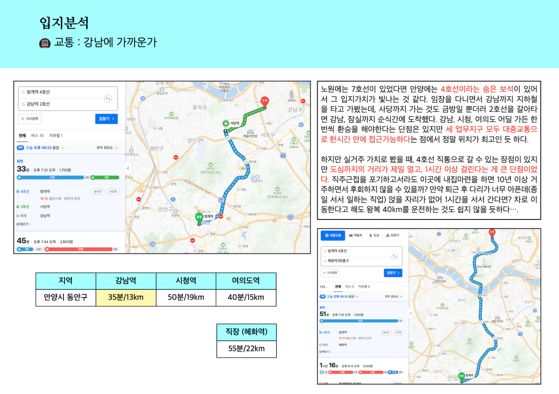
Task: Select the 자전거 transport tab
Action: [393, 235]
